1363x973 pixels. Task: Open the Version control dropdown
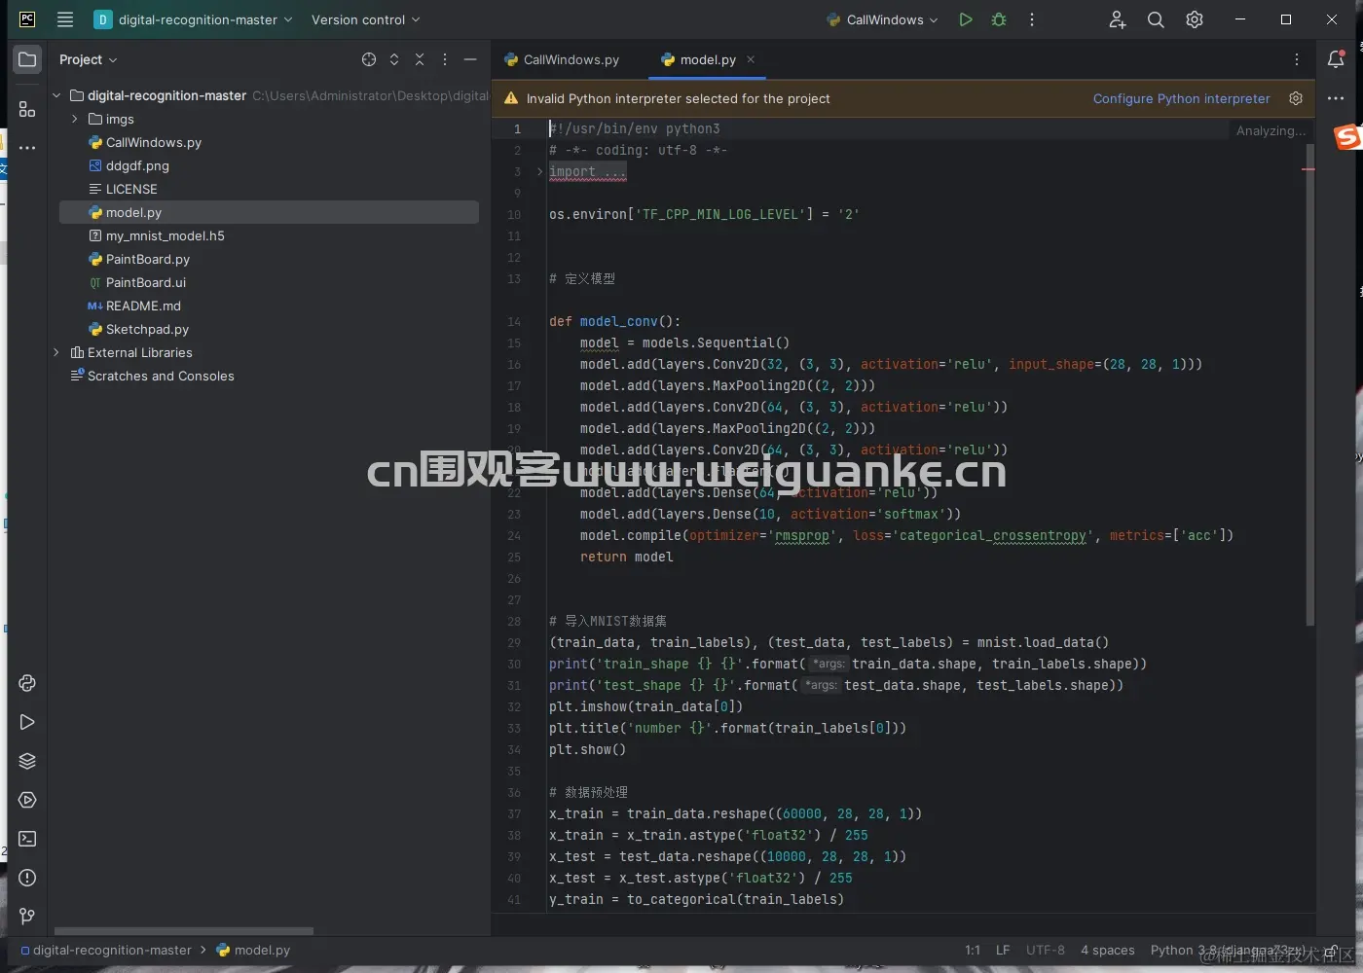coord(365,19)
